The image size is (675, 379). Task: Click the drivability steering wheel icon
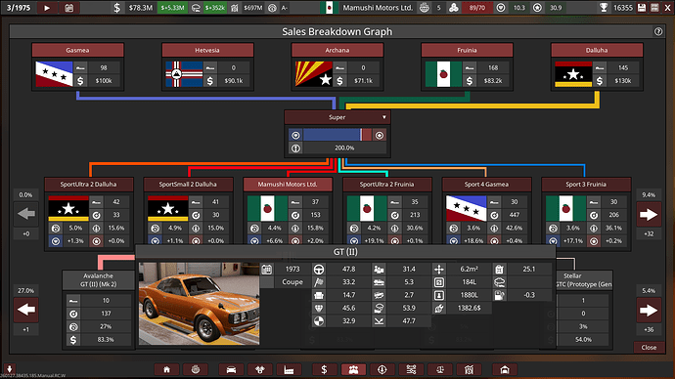(x=319, y=269)
